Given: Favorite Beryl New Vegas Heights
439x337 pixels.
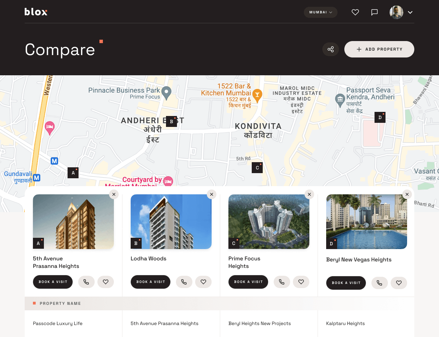Looking at the screenshot, I should (399, 283).
